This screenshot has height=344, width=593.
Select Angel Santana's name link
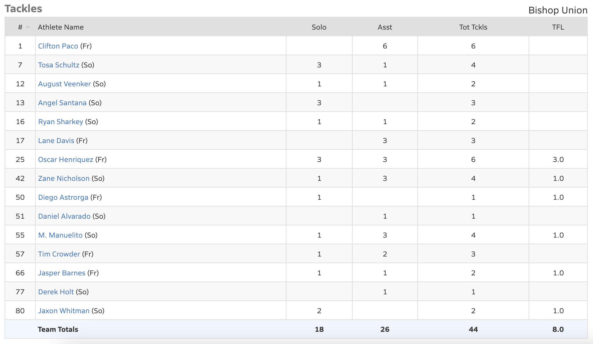point(62,103)
